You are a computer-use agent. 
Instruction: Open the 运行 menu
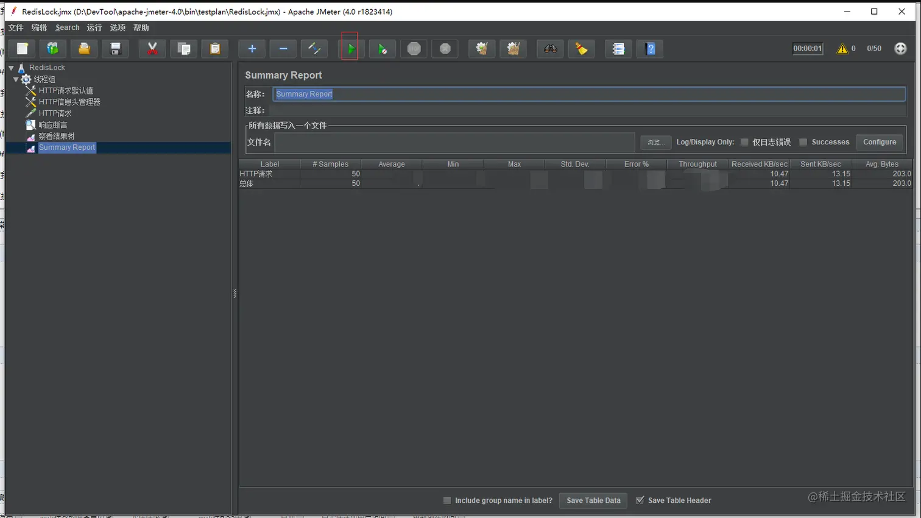click(x=94, y=27)
